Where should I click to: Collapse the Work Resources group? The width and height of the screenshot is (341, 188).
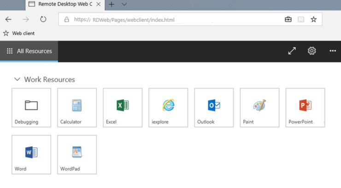pos(18,80)
